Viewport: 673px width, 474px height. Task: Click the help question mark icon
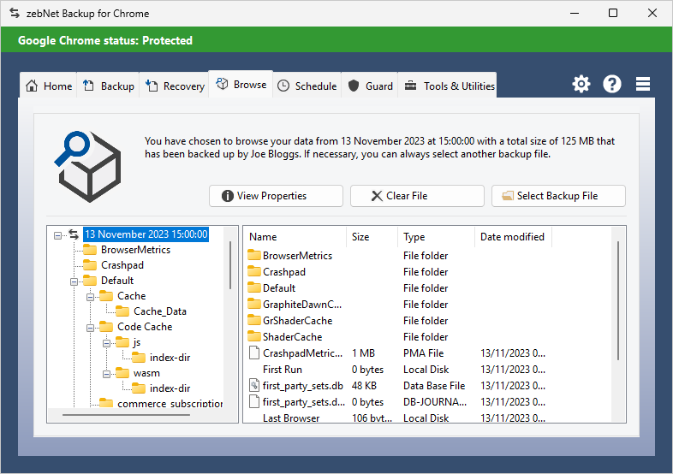[612, 84]
